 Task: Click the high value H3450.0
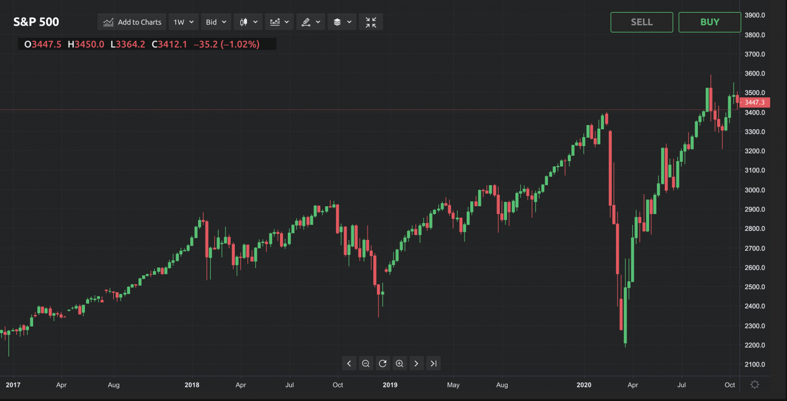click(x=86, y=44)
